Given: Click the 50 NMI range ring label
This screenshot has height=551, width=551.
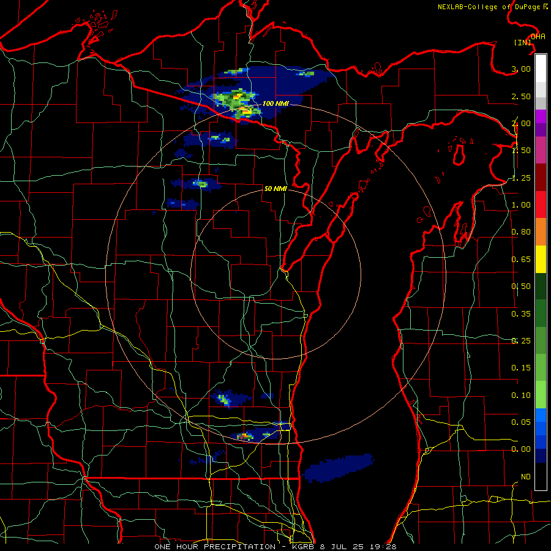Looking at the screenshot, I should coord(275,189).
